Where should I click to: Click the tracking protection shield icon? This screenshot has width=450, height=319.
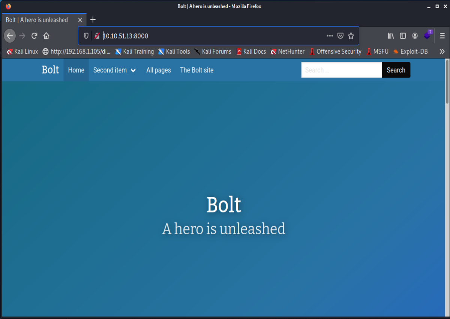tap(86, 36)
